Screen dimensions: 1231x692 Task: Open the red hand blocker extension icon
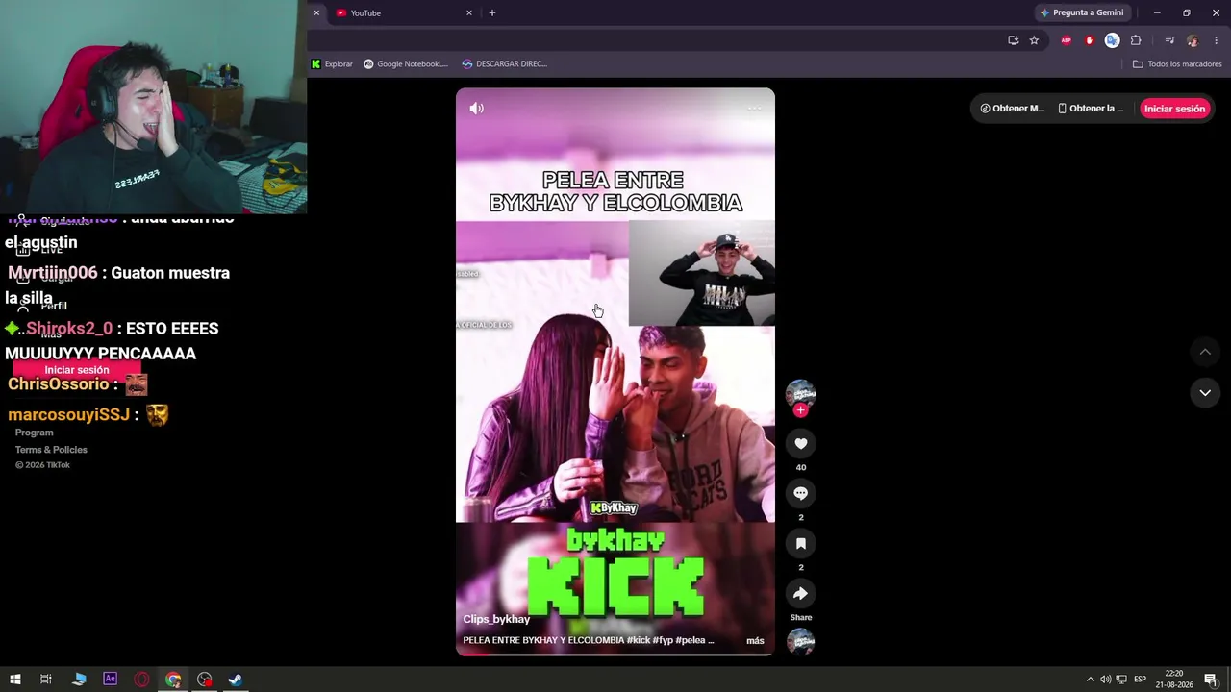(1089, 40)
